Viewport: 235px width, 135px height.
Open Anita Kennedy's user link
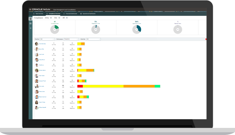click(42, 44)
